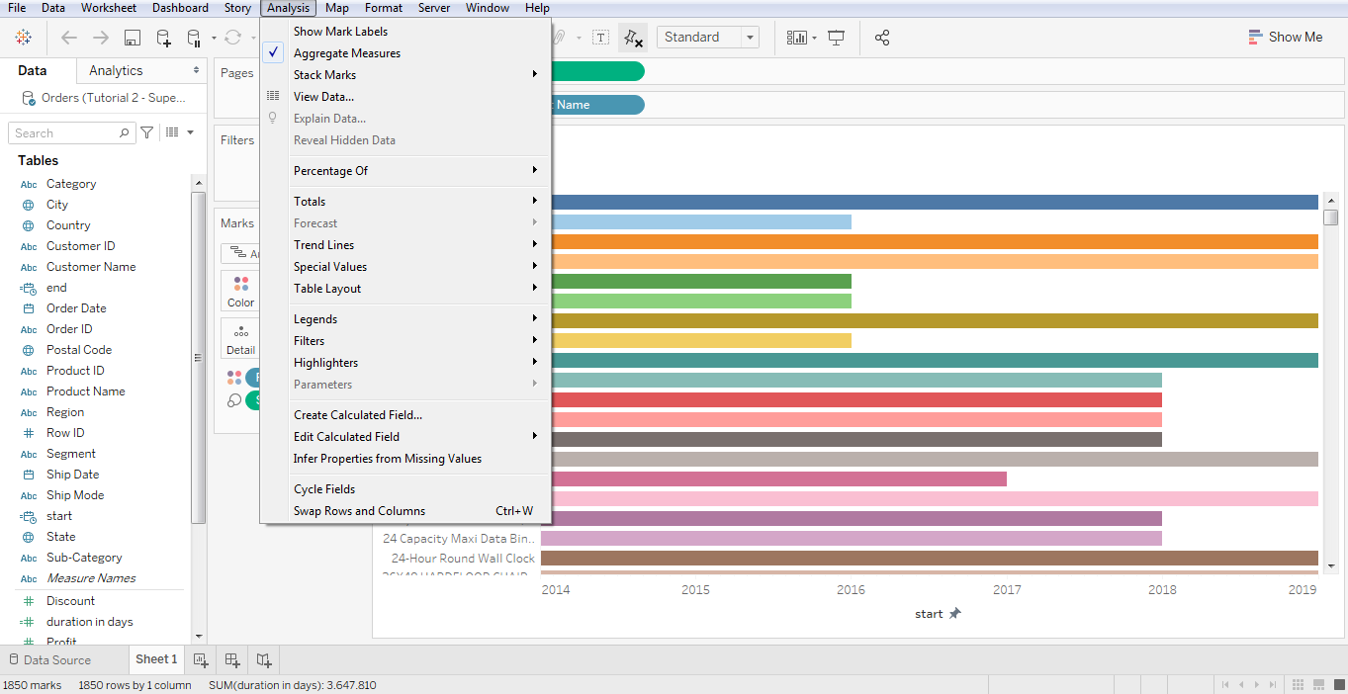Viewport: 1348px width, 694px height.
Task: Expand the Table Layout submenu
Action: pyautogui.click(x=404, y=289)
